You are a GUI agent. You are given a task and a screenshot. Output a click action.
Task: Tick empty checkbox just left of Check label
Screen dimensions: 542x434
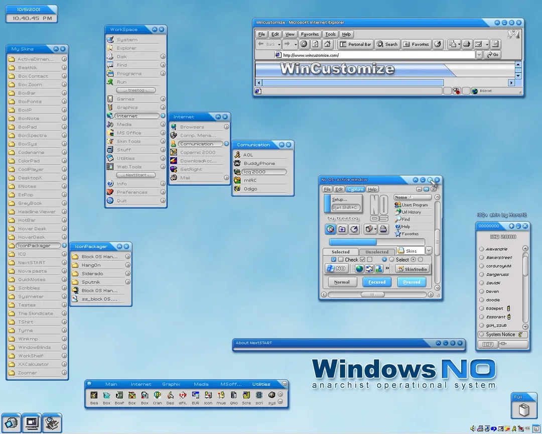[341, 260]
